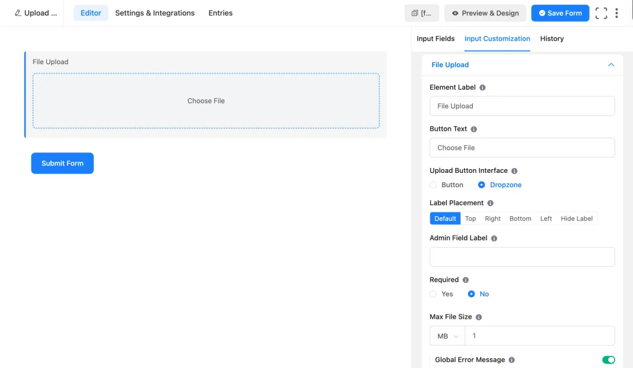Select the Input Customization tab
Viewport: 633px width, 368px height.
pyautogui.click(x=497, y=39)
